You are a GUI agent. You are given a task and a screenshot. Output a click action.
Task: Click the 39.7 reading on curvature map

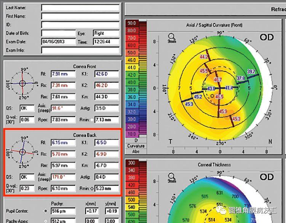click(251, 72)
